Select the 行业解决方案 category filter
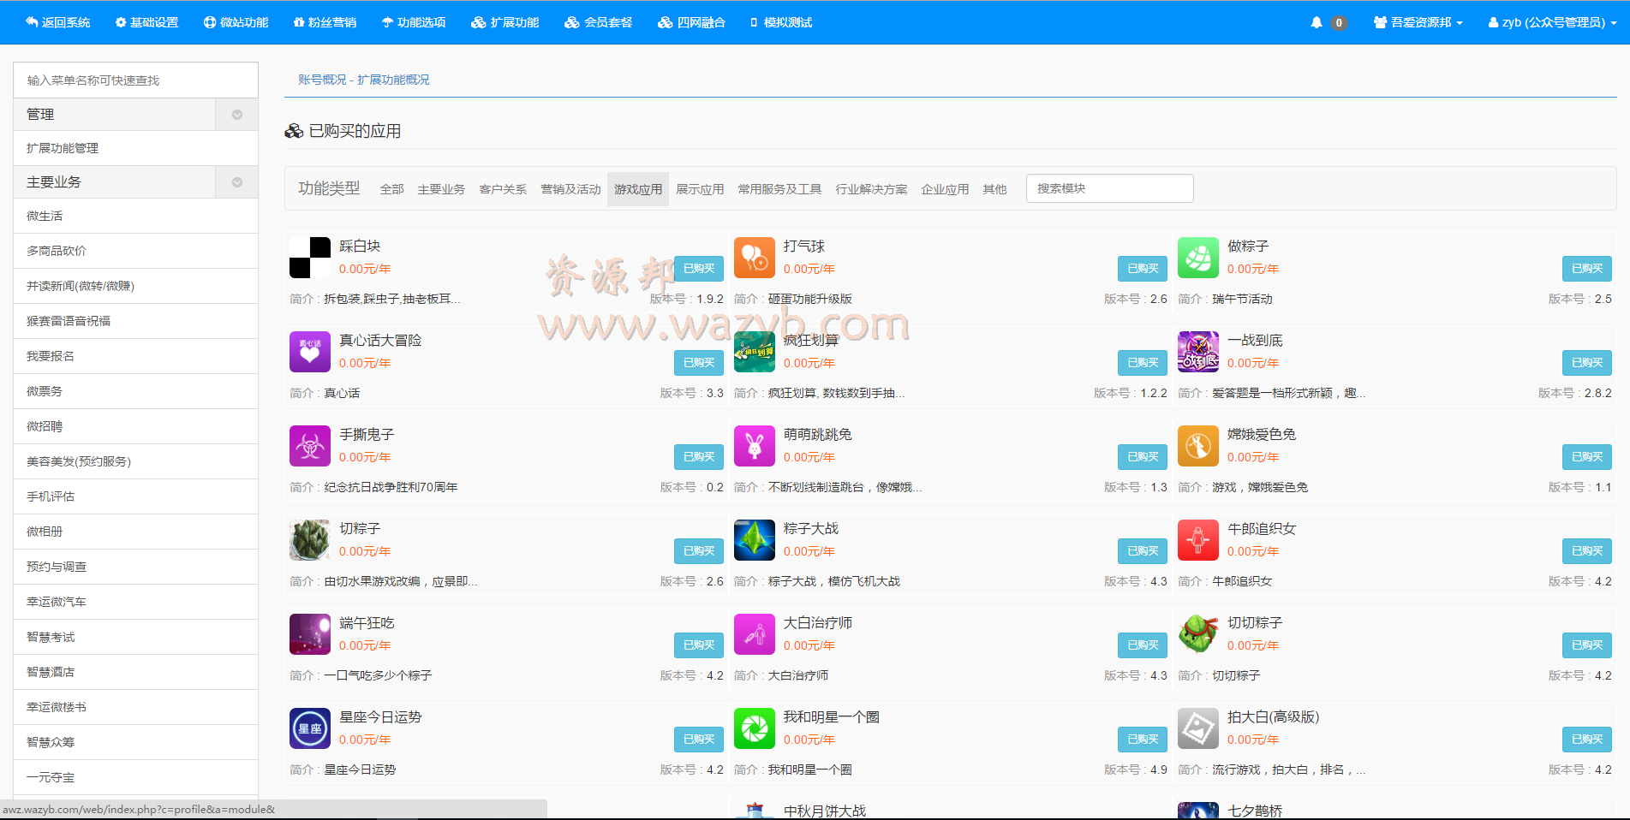This screenshot has height=820, width=1630. 871,189
